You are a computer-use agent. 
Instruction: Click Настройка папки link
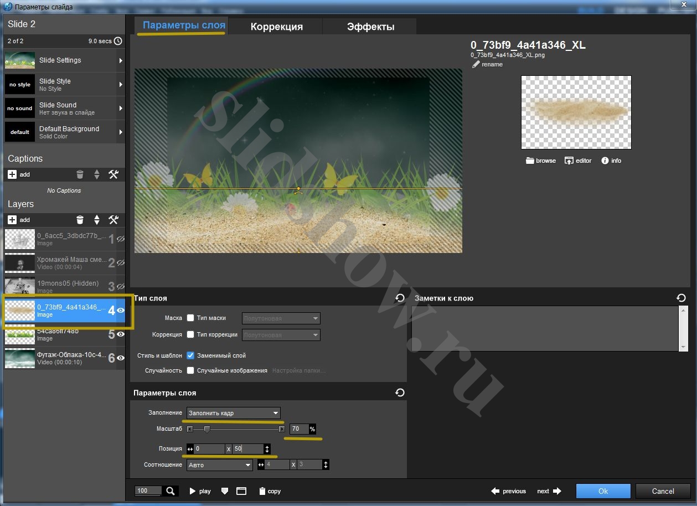coord(298,370)
